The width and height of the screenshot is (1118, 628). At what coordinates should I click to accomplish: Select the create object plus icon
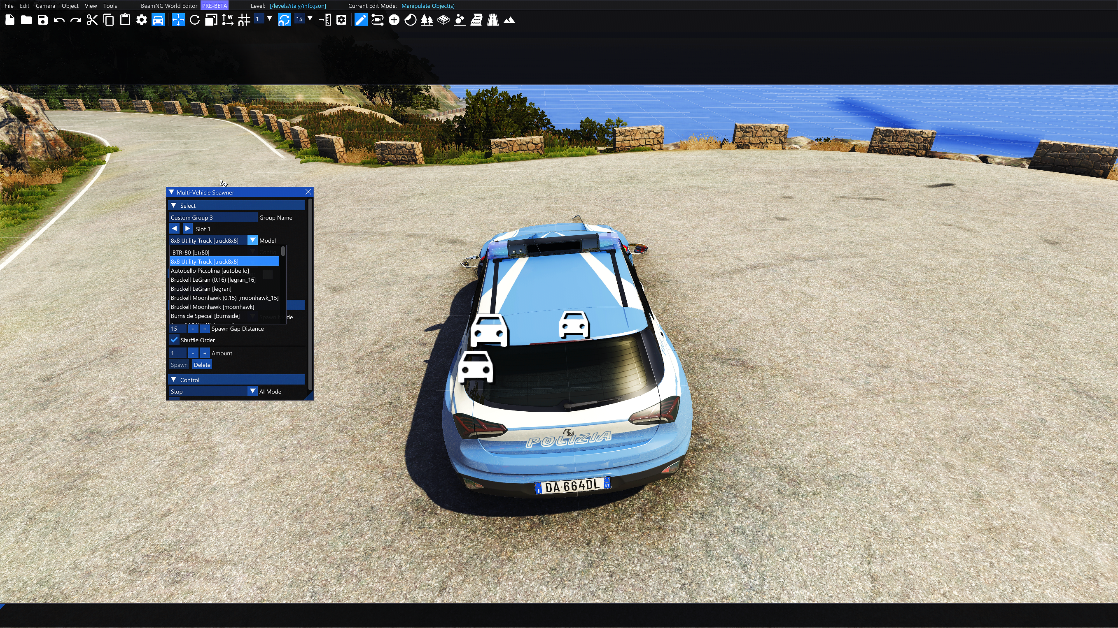(x=394, y=20)
